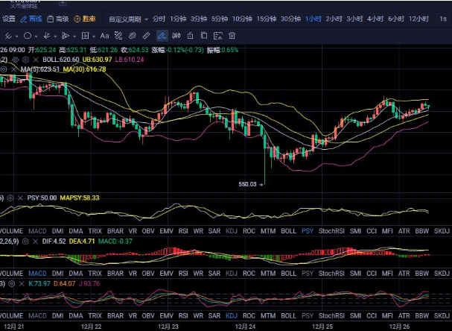Screen dimensions: 452x331
Task: Switch to the MACD indicator tab in top indicator row
Action: pos(35,232)
